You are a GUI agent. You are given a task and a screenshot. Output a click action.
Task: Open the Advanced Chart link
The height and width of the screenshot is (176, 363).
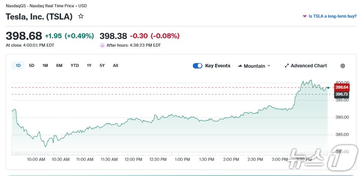[x=309, y=66]
